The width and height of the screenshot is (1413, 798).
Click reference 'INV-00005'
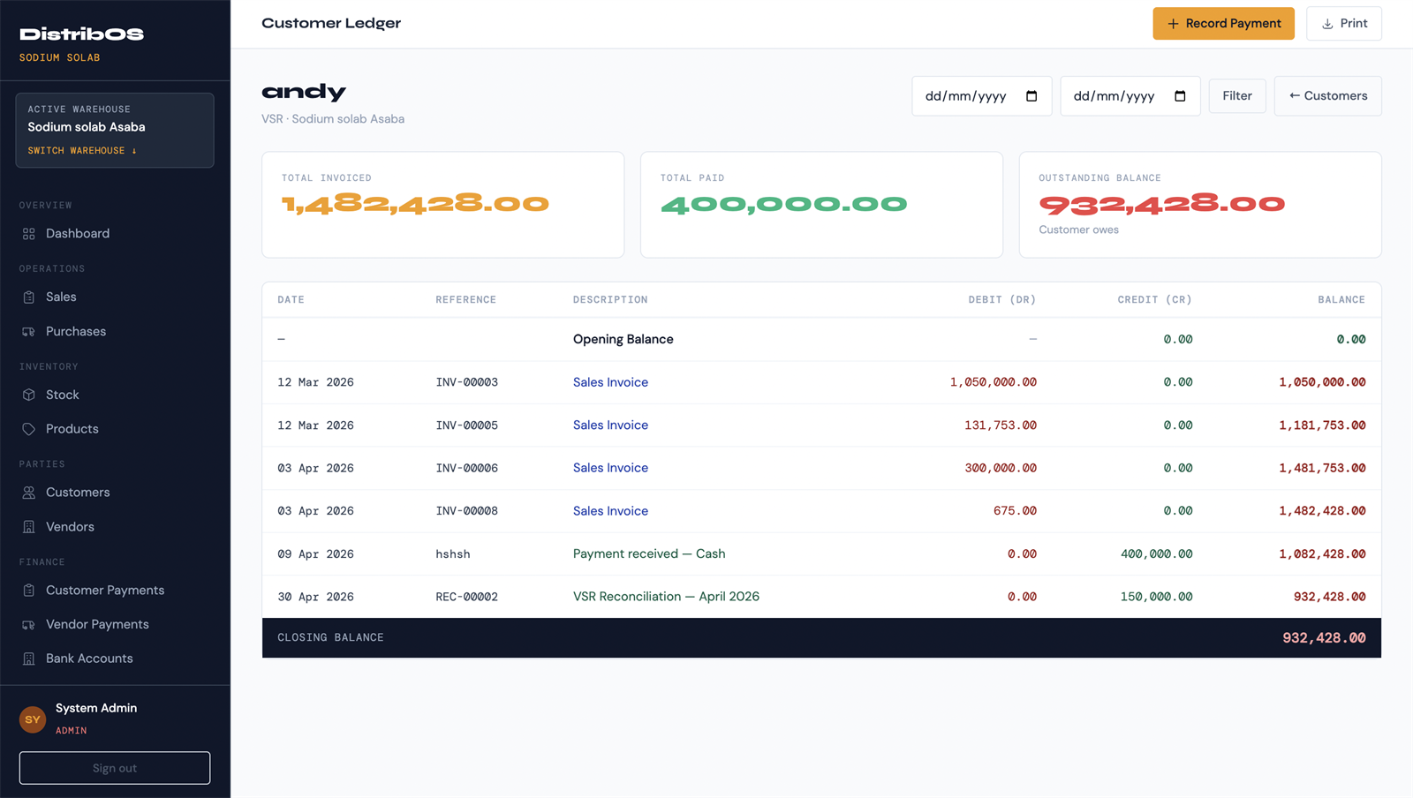pos(466,425)
